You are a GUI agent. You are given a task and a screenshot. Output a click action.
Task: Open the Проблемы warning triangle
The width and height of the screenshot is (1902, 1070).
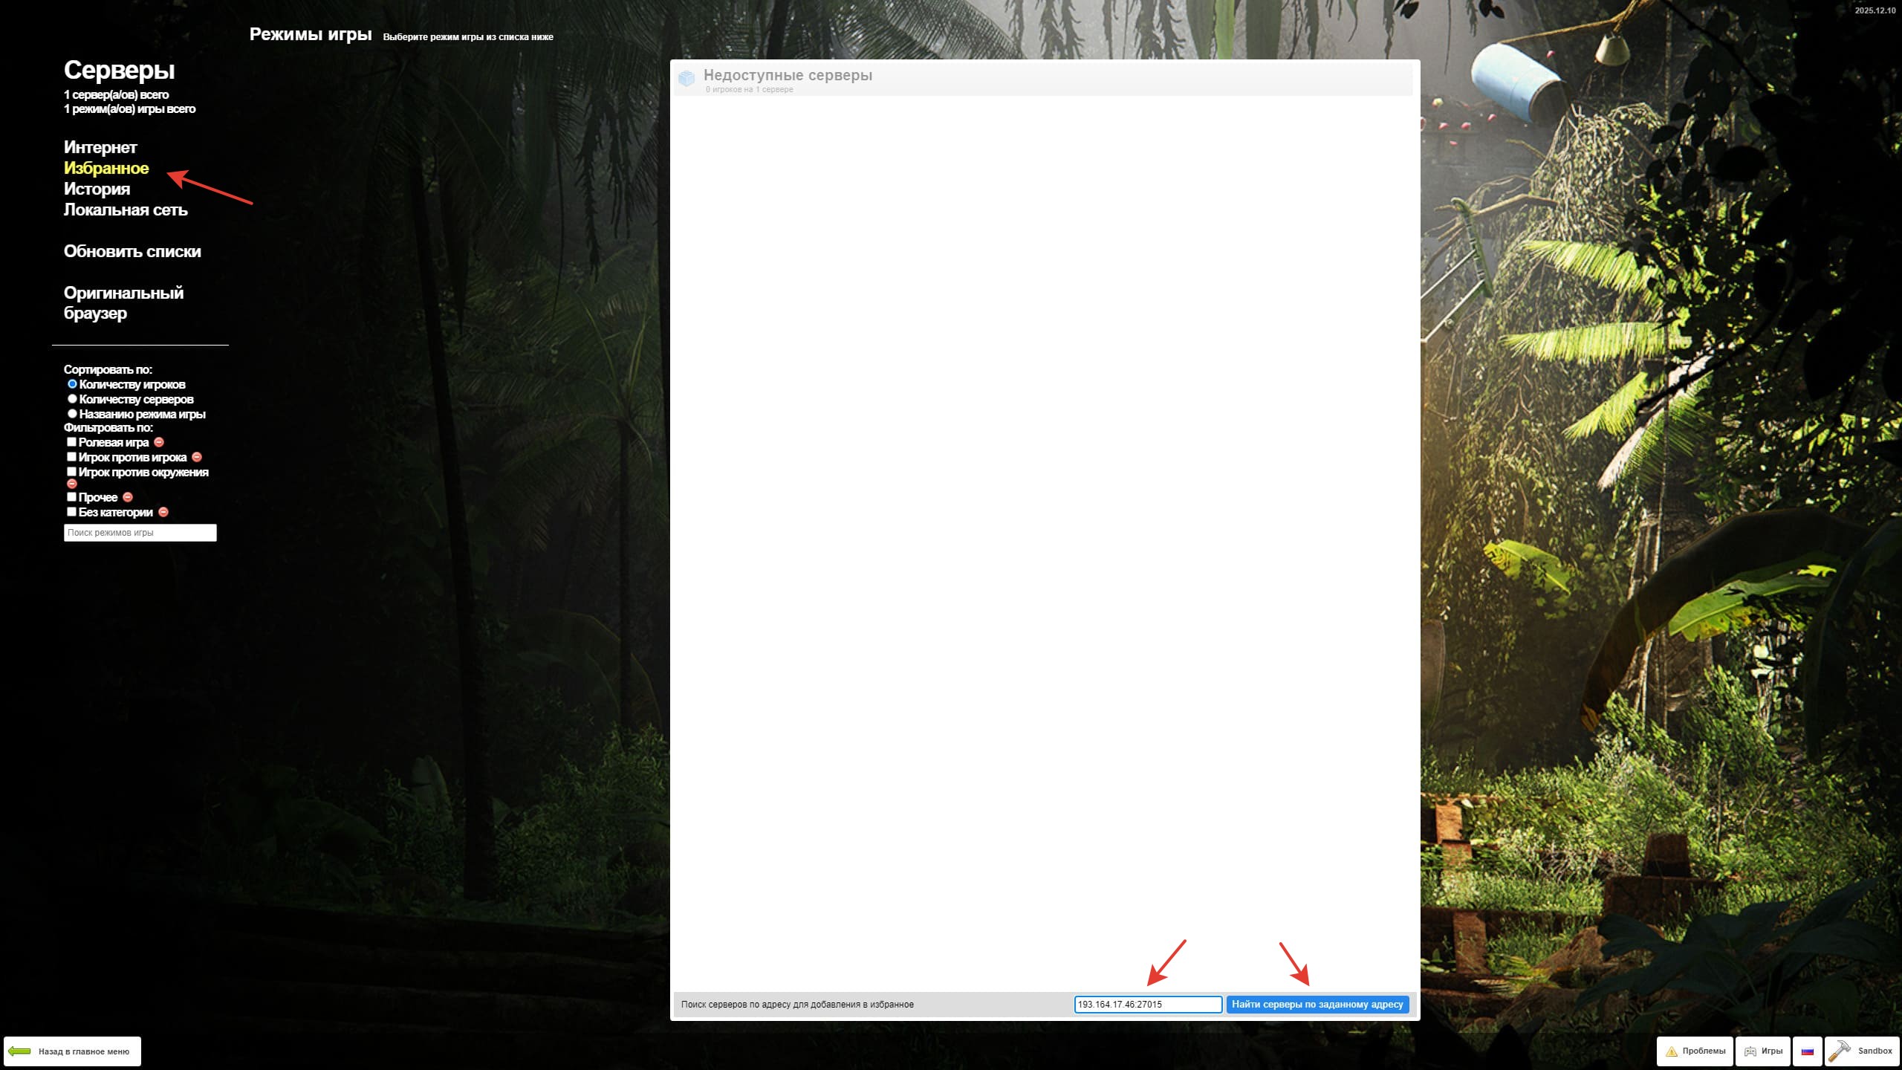tap(1672, 1051)
